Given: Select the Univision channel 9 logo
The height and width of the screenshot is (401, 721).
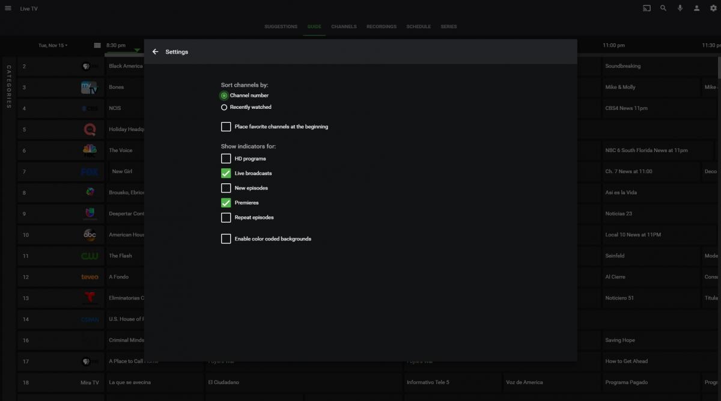Looking at the screenshot, I should point(90,213).
